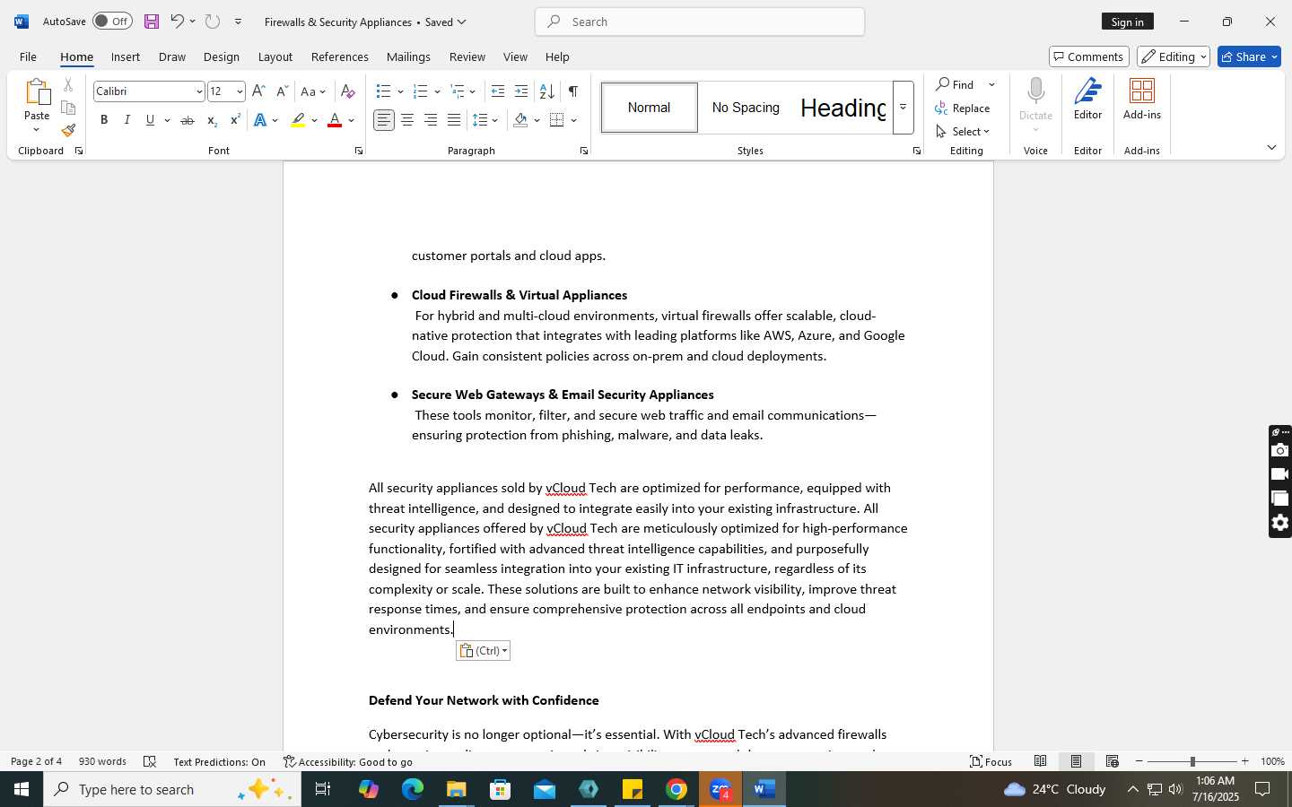Viewport: 1292px width, 807px height.
Task: Enable Justify text alignment
Action: pyautogui.click(x=454, y=120)
